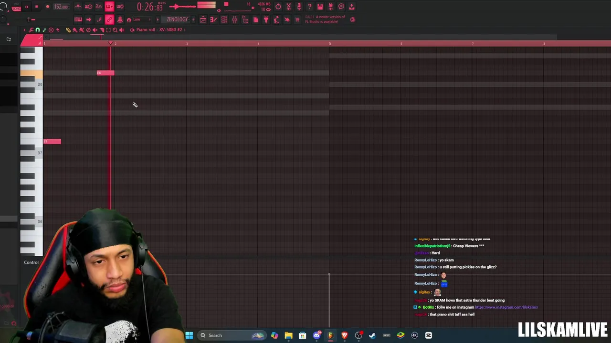The width and height of the screenshot is (611, 343).
Task: Click the newer version available notice
Action: [325, 19]
